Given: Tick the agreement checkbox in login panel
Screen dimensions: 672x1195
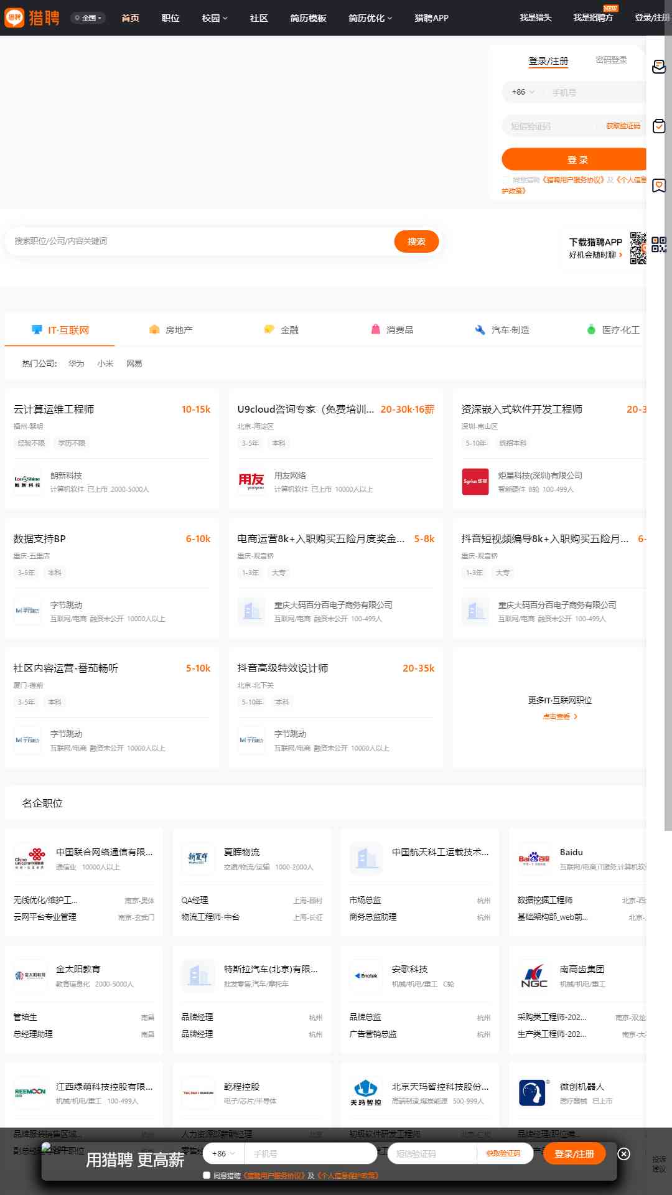Looking at the screenshot, I should click(x=506, y=180).
